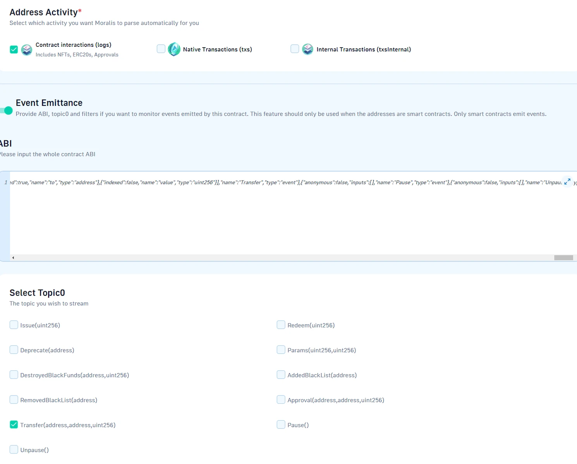Click the Native Transactions icon
The height and width of the screenshot is (464, 577).
click(x=174, y=49)
